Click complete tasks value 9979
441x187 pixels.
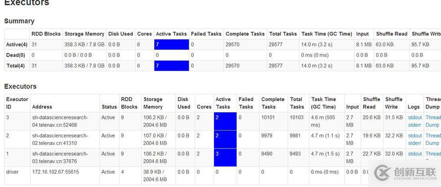tap(267, 136)
